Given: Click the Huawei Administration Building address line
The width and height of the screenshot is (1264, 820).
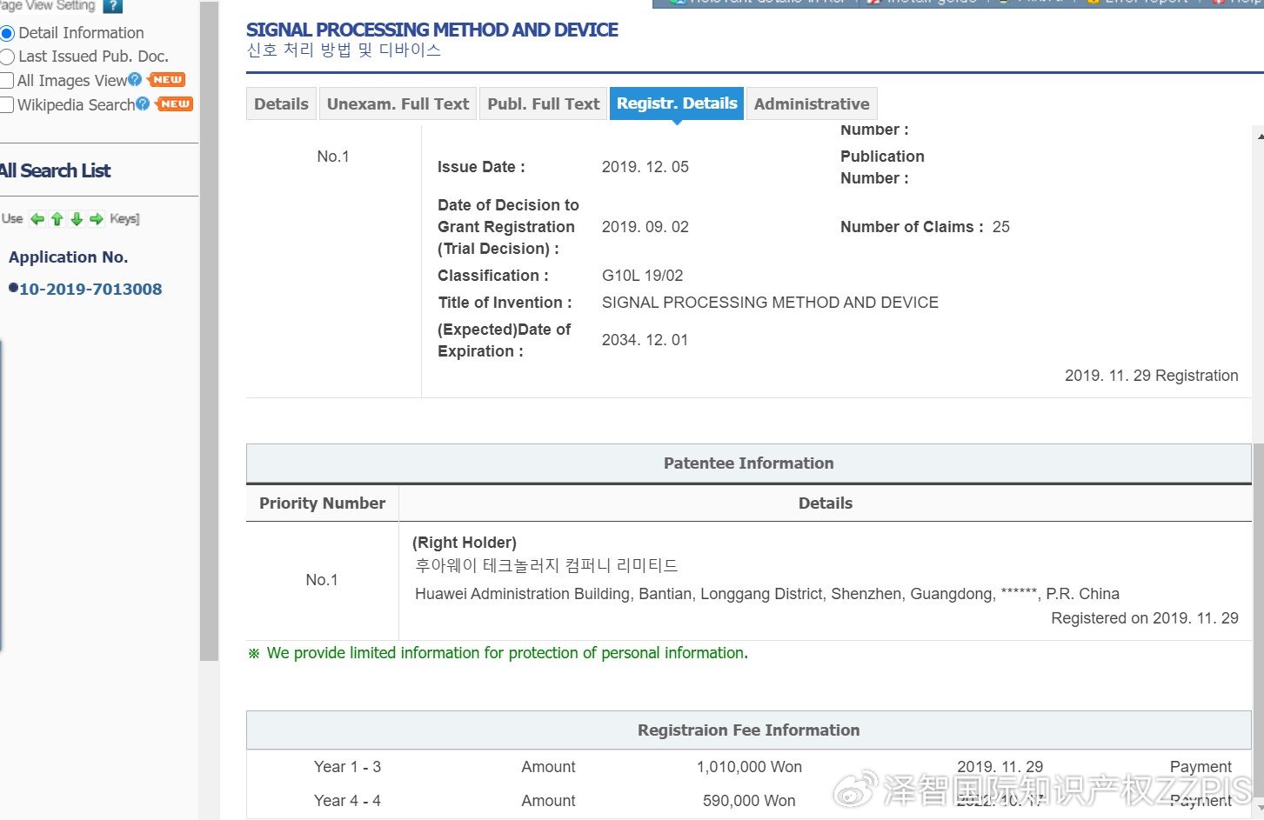Looking at the screenshot, I should (767, 594).
